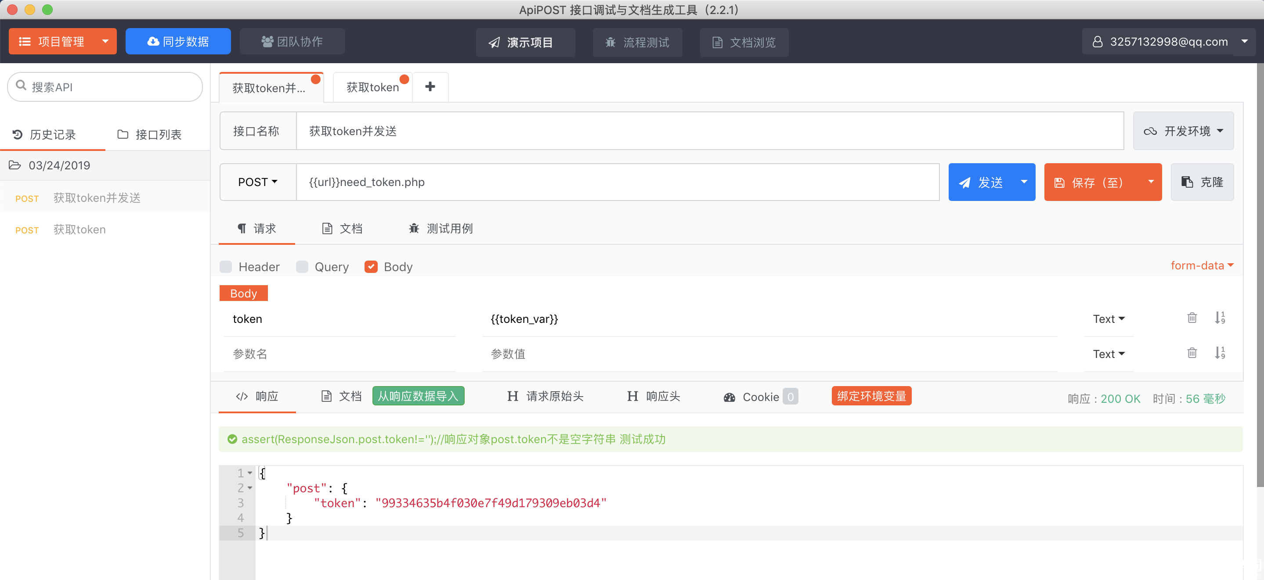Screen dimensions: 1264x580
Task: Open flow test (流程测试) with bug icon
Action: pos(637,43)
